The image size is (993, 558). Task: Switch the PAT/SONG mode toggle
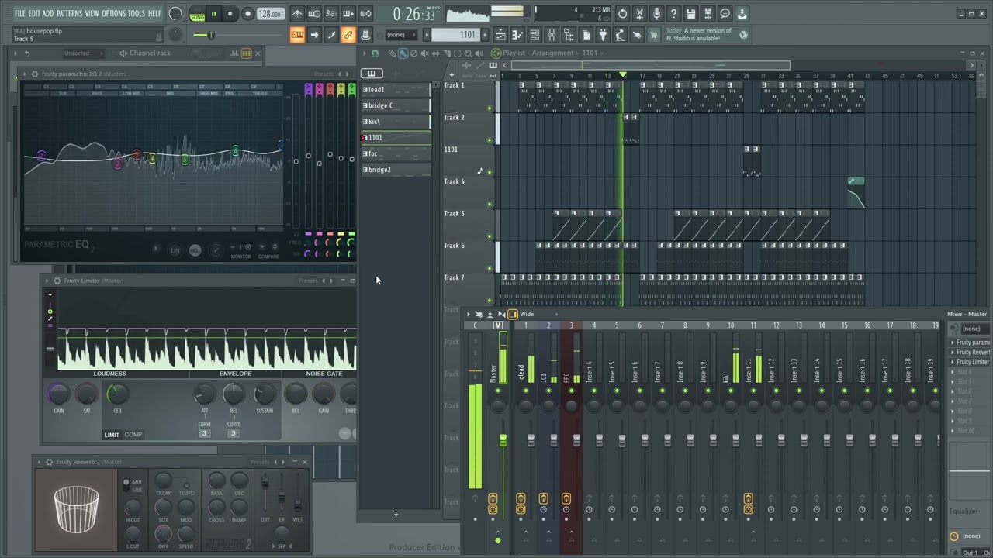click(x=197, y=14)
